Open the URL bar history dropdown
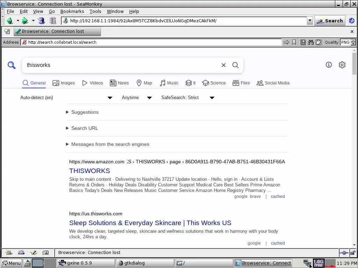Viewport: 358px width, 268px height. tap(310, 21)
